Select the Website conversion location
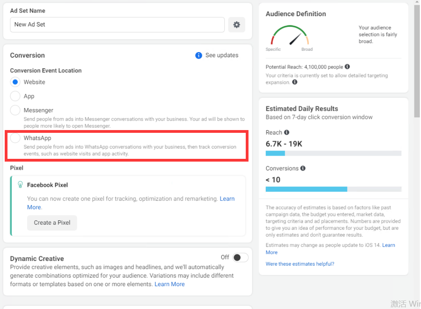The image size is (421, 309). pyautogui.click(x=15, y=82)
